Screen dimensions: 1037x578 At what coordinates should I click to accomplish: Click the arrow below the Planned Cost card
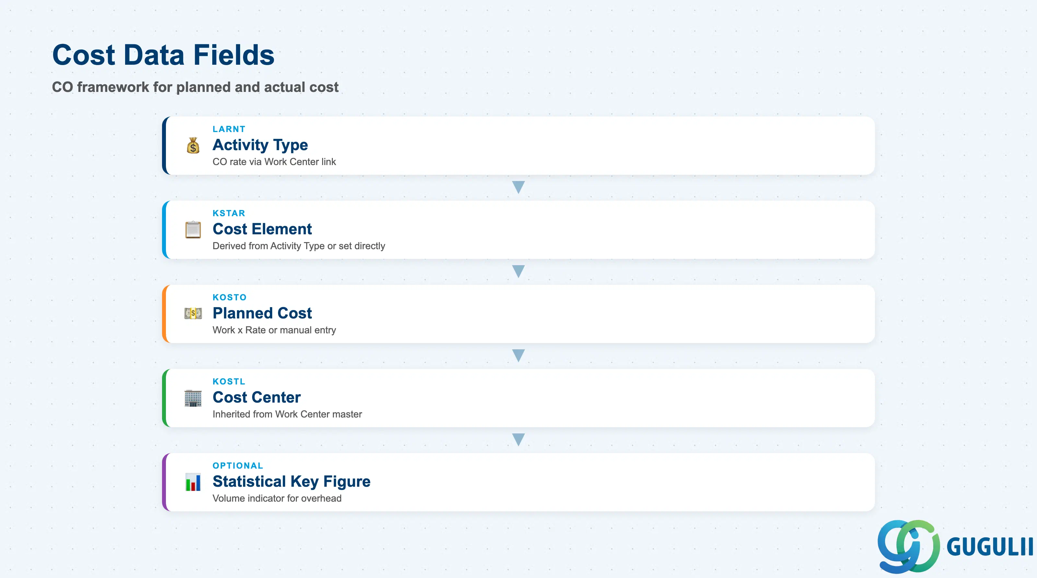[x=518, y=356]
